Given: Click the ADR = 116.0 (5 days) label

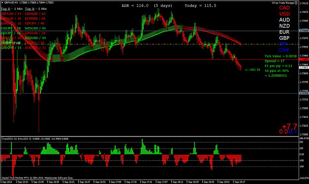Looking at the screenshot, I should 147,6.
